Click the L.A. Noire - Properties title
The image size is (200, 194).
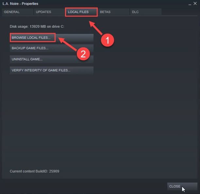click(x=20, y=4)
